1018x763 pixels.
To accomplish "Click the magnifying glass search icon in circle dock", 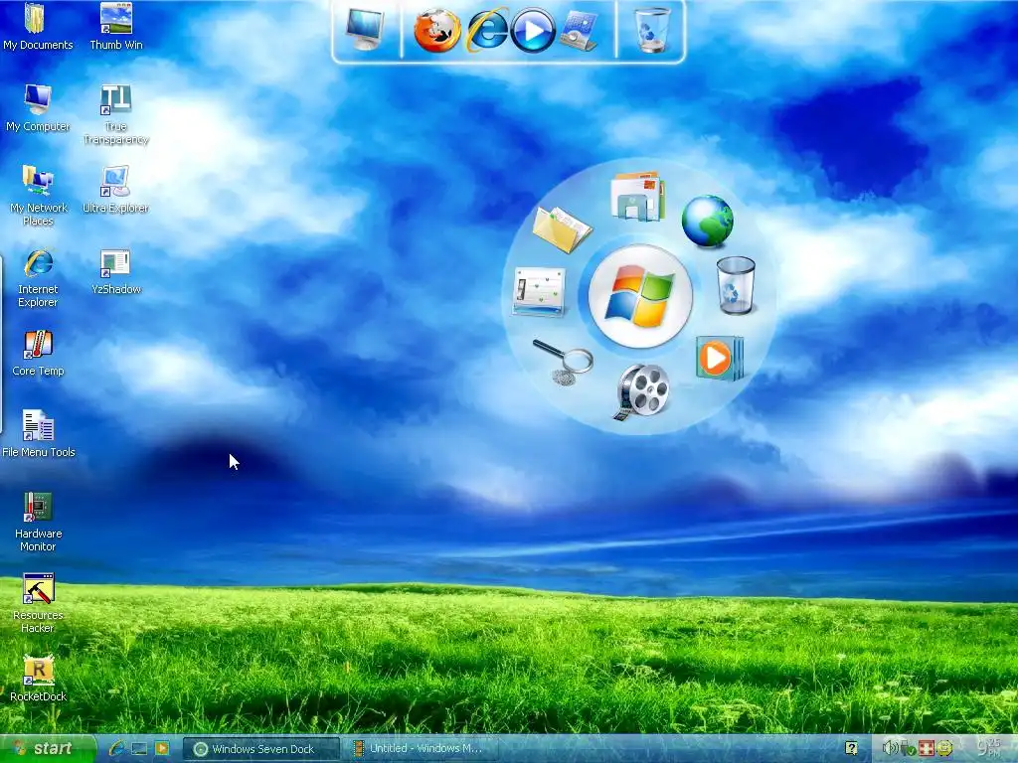I will pyautogui.click(x=563, y=361).
